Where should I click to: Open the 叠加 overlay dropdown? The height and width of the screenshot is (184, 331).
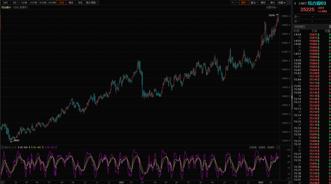(x=254, y=2)
